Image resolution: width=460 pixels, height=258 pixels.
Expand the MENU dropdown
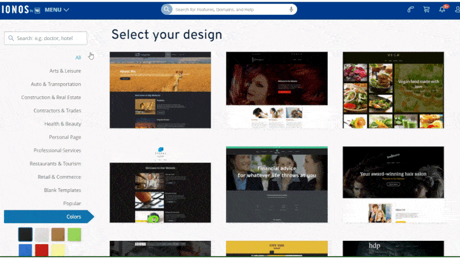tap(56, 10)
